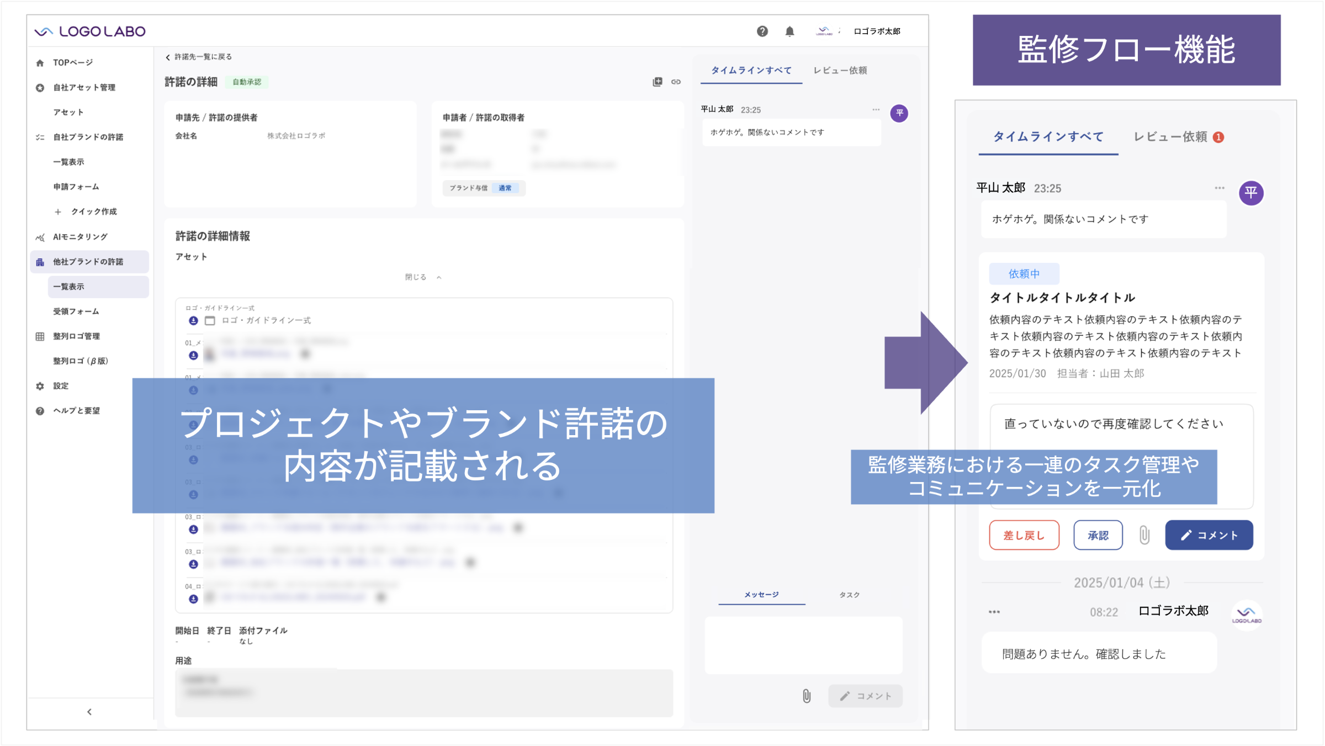Switch to the タスク tab

pyautogui.click(x=849, y=595)
